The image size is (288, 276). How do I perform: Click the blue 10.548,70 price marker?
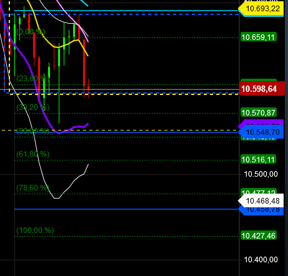pyautogui.click(x=261, y=132)
